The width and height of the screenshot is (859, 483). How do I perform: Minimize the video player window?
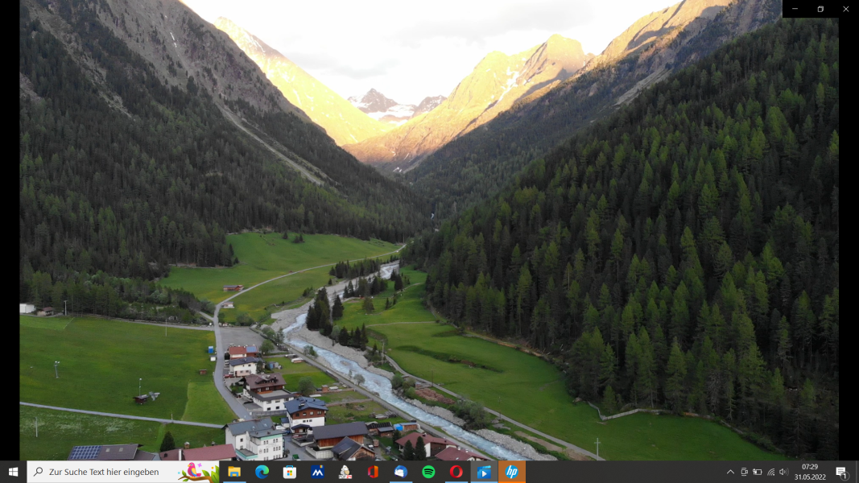click(x=795, y=9)
